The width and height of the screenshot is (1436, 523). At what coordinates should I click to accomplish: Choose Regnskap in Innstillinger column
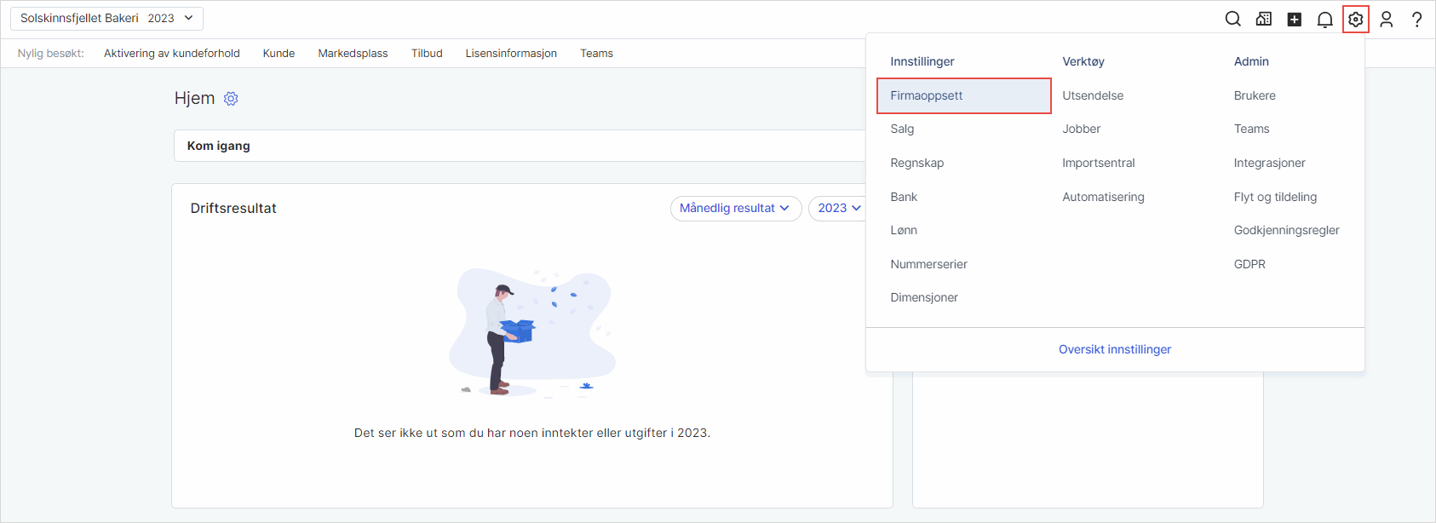tap(916, 163)
